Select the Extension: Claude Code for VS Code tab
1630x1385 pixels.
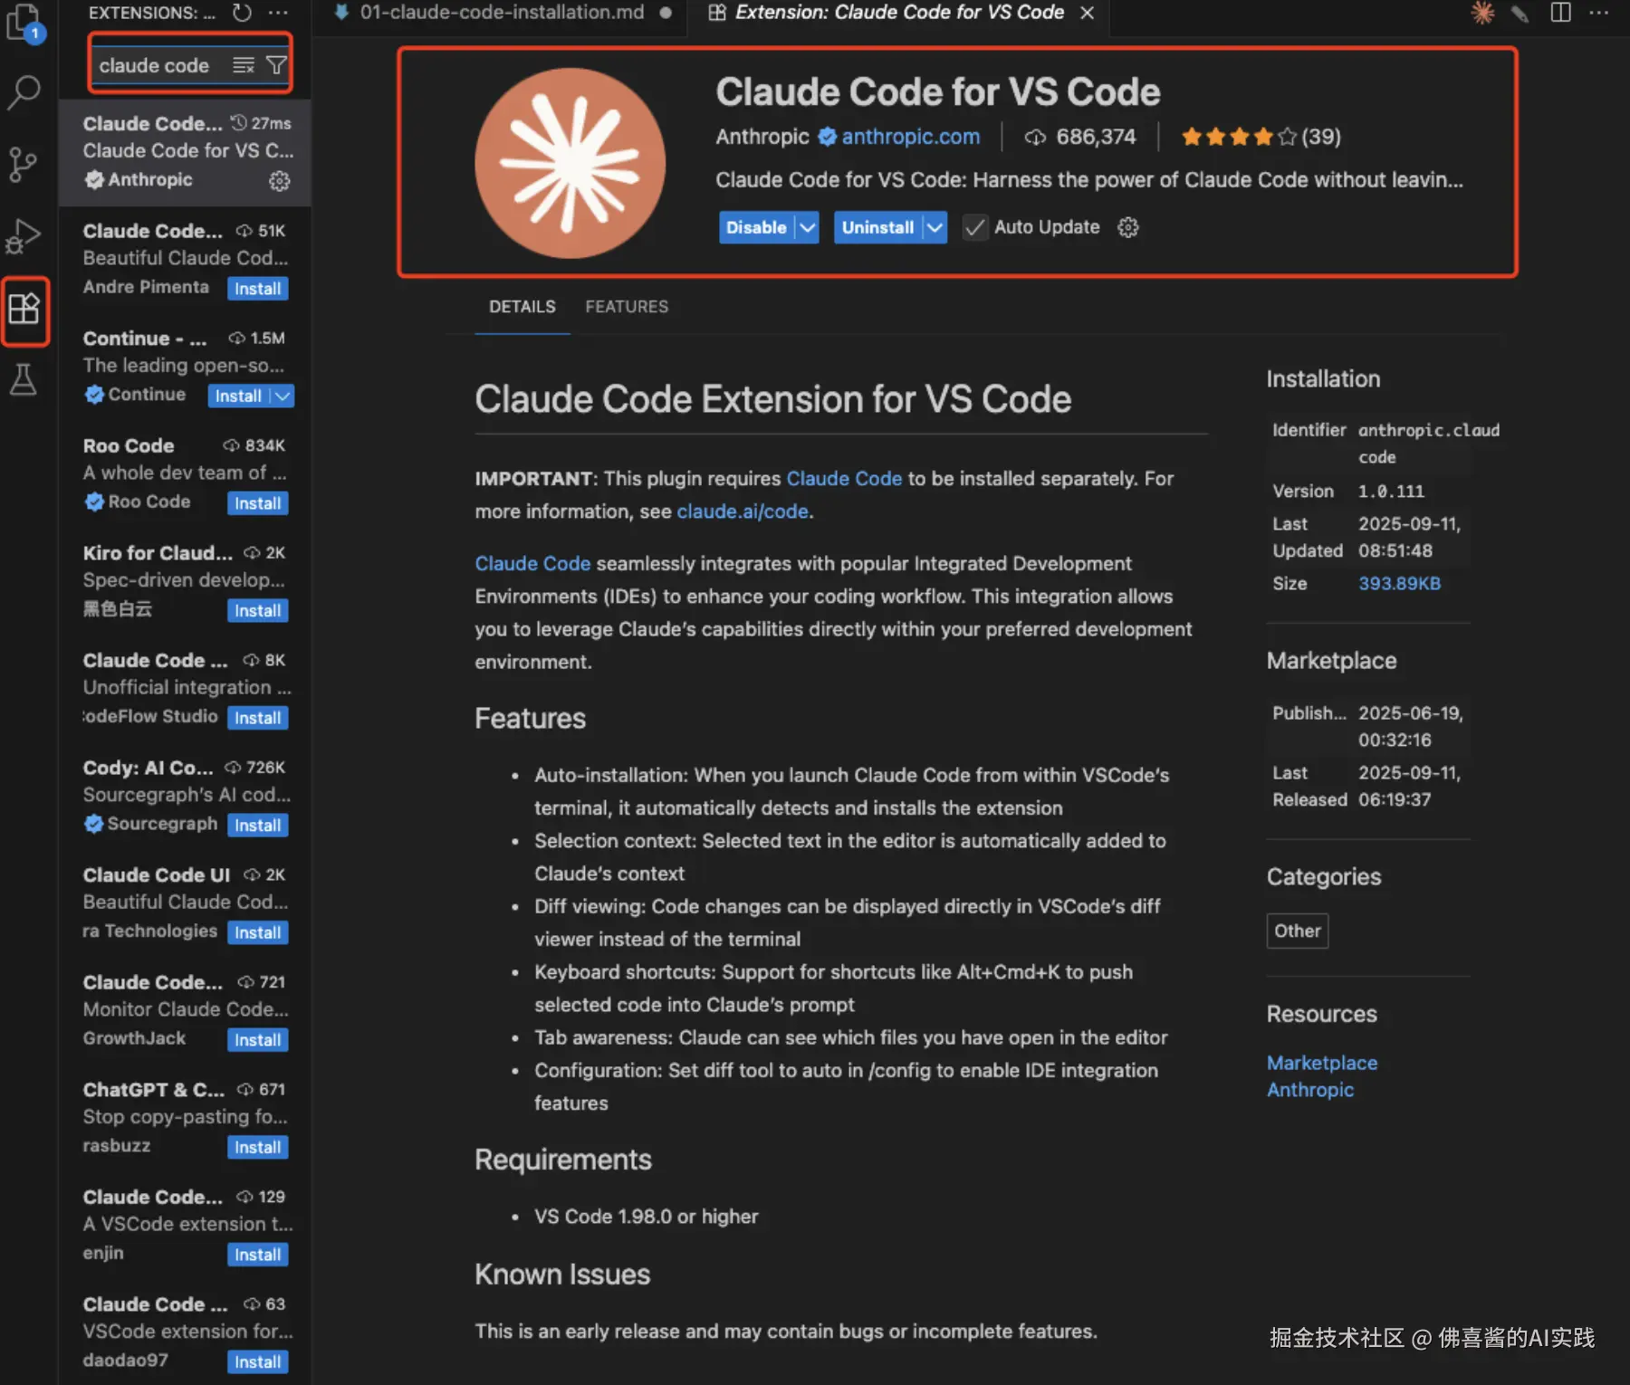(x=898, y=13)
